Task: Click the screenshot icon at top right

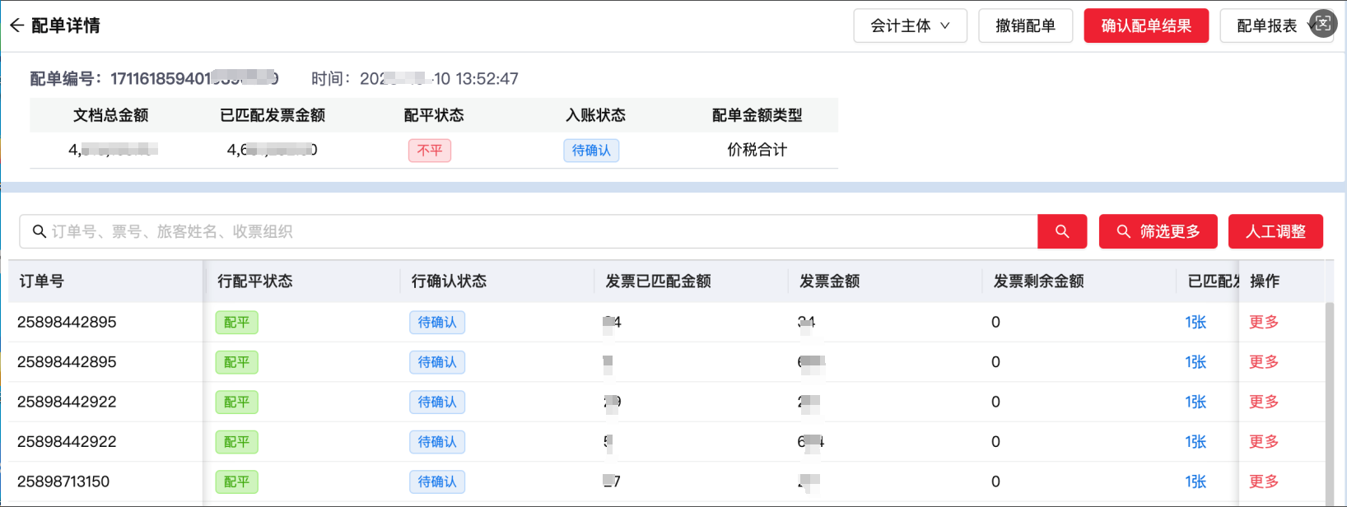Action: 1322,24
